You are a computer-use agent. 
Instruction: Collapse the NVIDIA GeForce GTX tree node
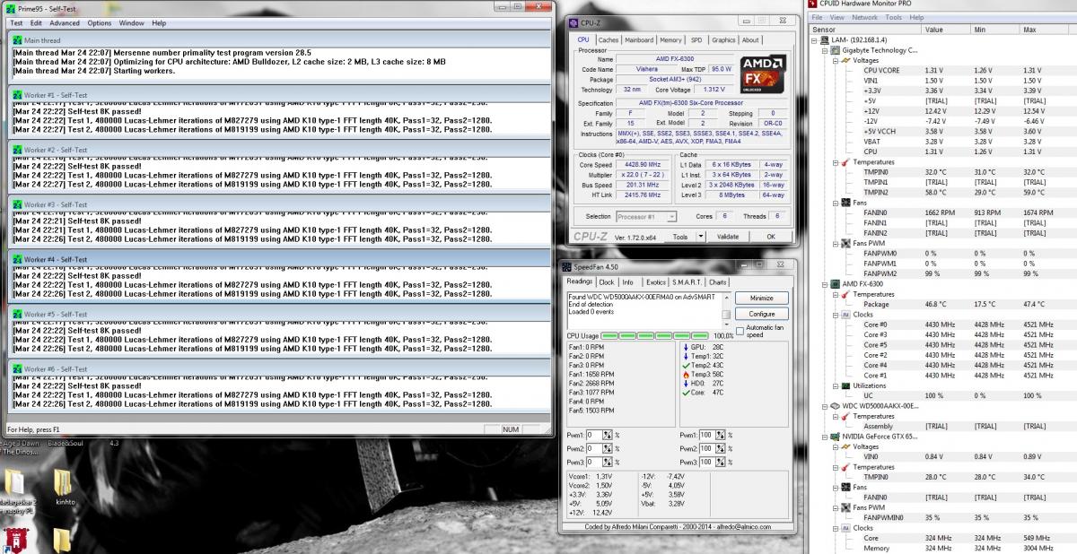[825, 437]
